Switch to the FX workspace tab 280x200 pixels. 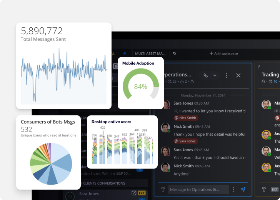click(174, 53)
